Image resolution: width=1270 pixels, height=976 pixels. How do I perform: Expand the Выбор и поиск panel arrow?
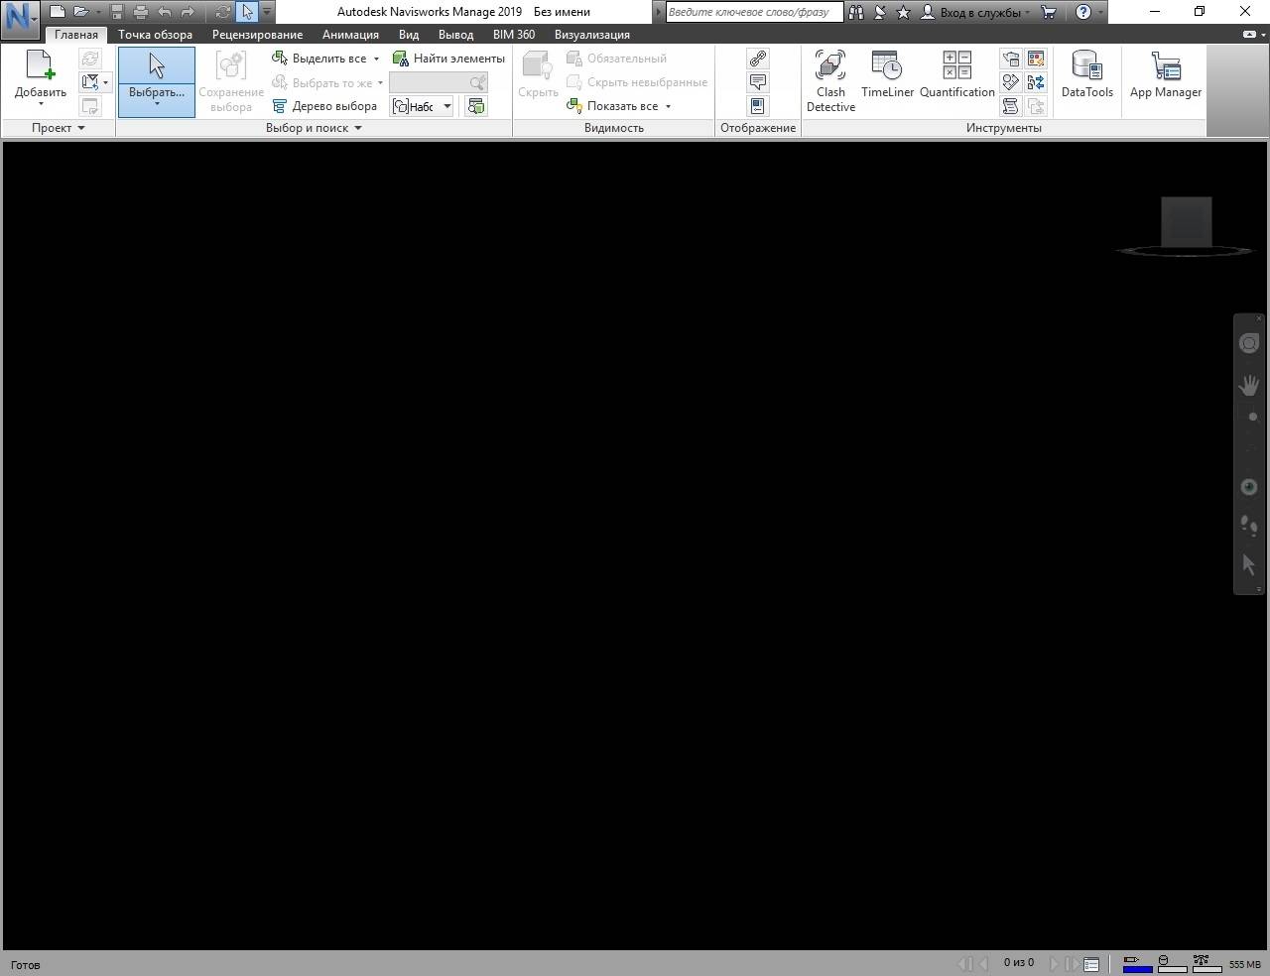[358, 128]
